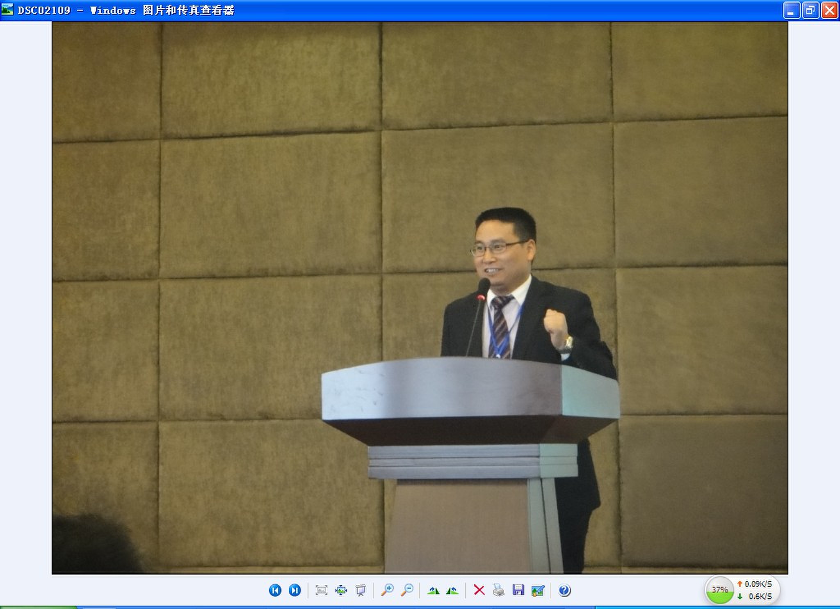Restore down the viewer window
The image size is (840, 609).
810,10
